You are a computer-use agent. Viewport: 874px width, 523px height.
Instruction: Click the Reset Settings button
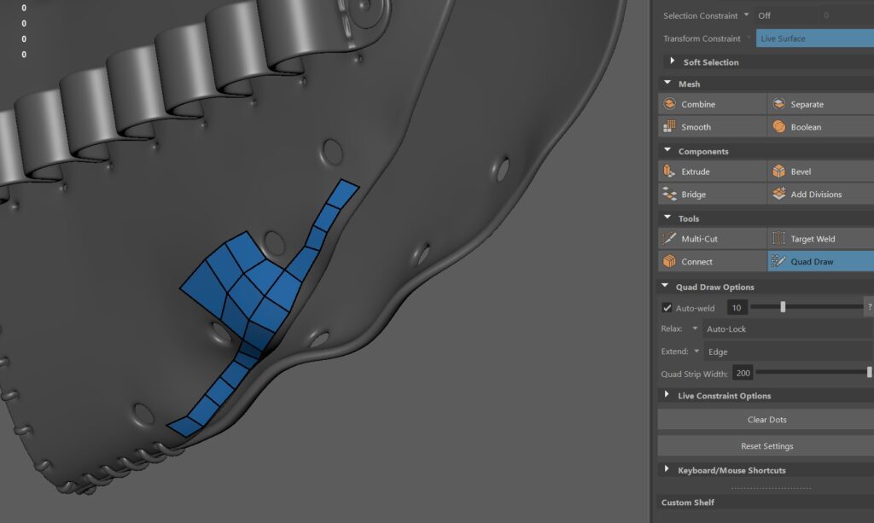[766, 446]
